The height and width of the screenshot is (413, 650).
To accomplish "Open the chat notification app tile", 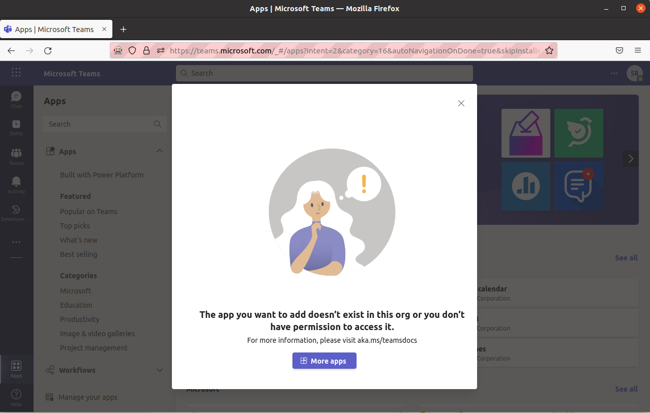I will 579,186.
